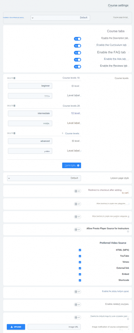Turn on the Enable related courses toggle

(x=78, y=304)
